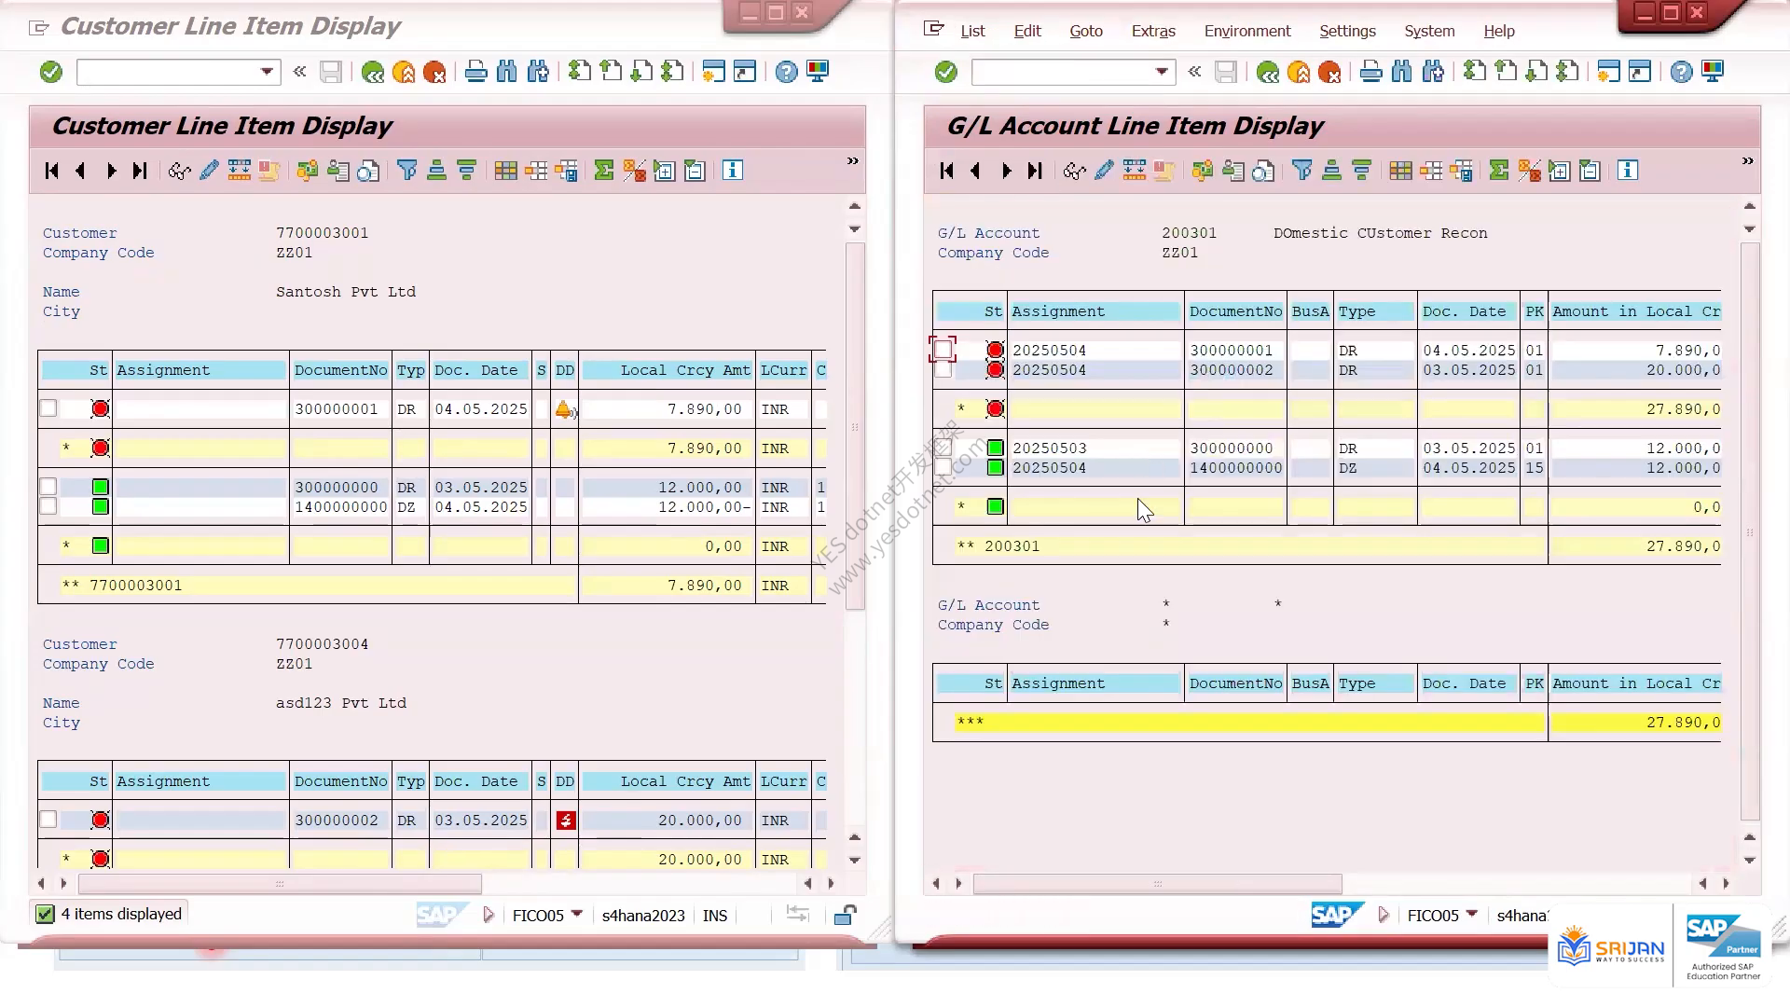The width and height of the screenshot is (1790, 1007).
Task: Click Total sigma icon in Customer list toolbar
Action: (x=604, y=171)
